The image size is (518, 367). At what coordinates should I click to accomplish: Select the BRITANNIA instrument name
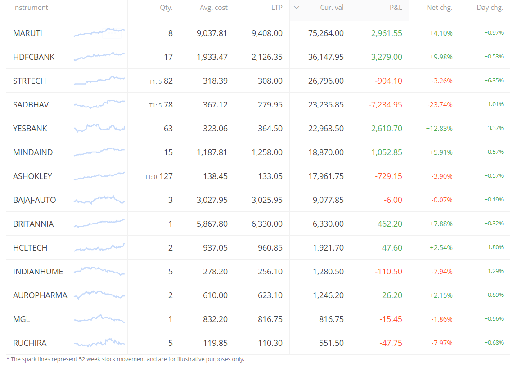[33, 224]
